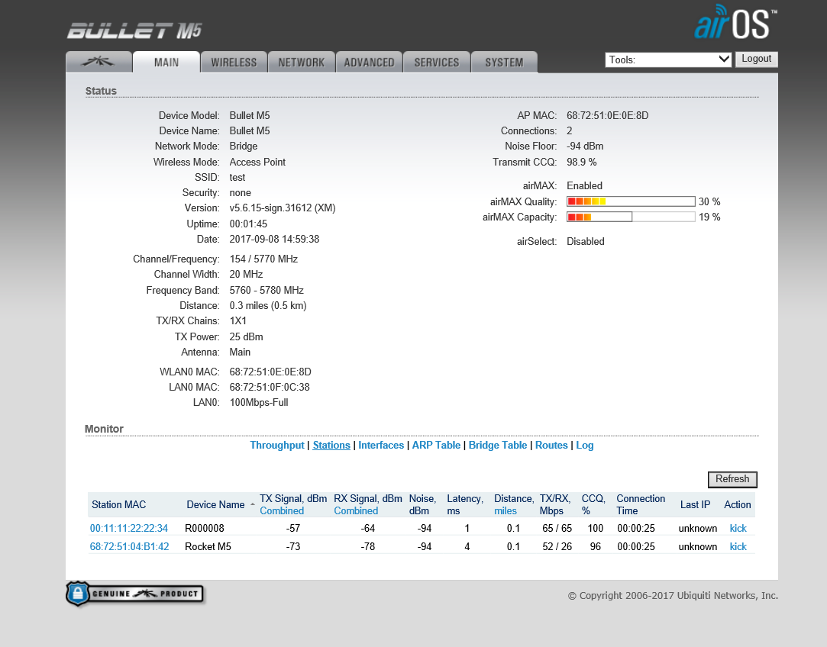Click the SSID value test

click(237, 177)
